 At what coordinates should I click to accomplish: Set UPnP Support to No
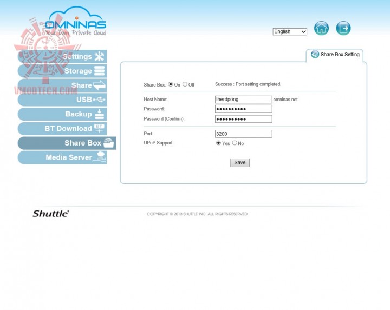235,143
